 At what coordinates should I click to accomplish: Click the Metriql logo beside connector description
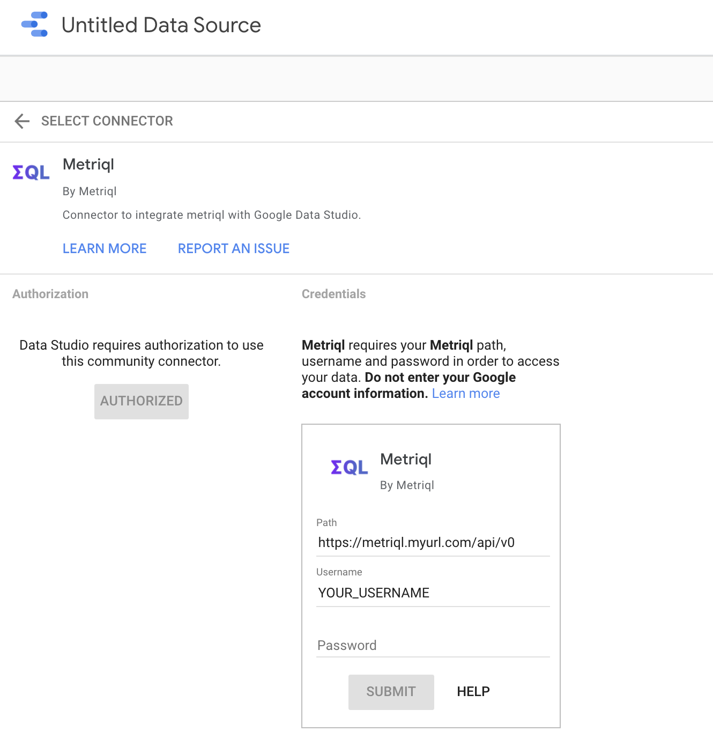31,173
